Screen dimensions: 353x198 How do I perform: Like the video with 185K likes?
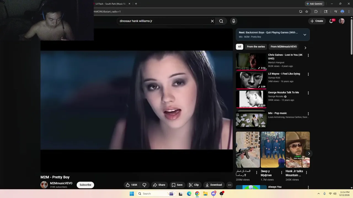click(132, 185)
